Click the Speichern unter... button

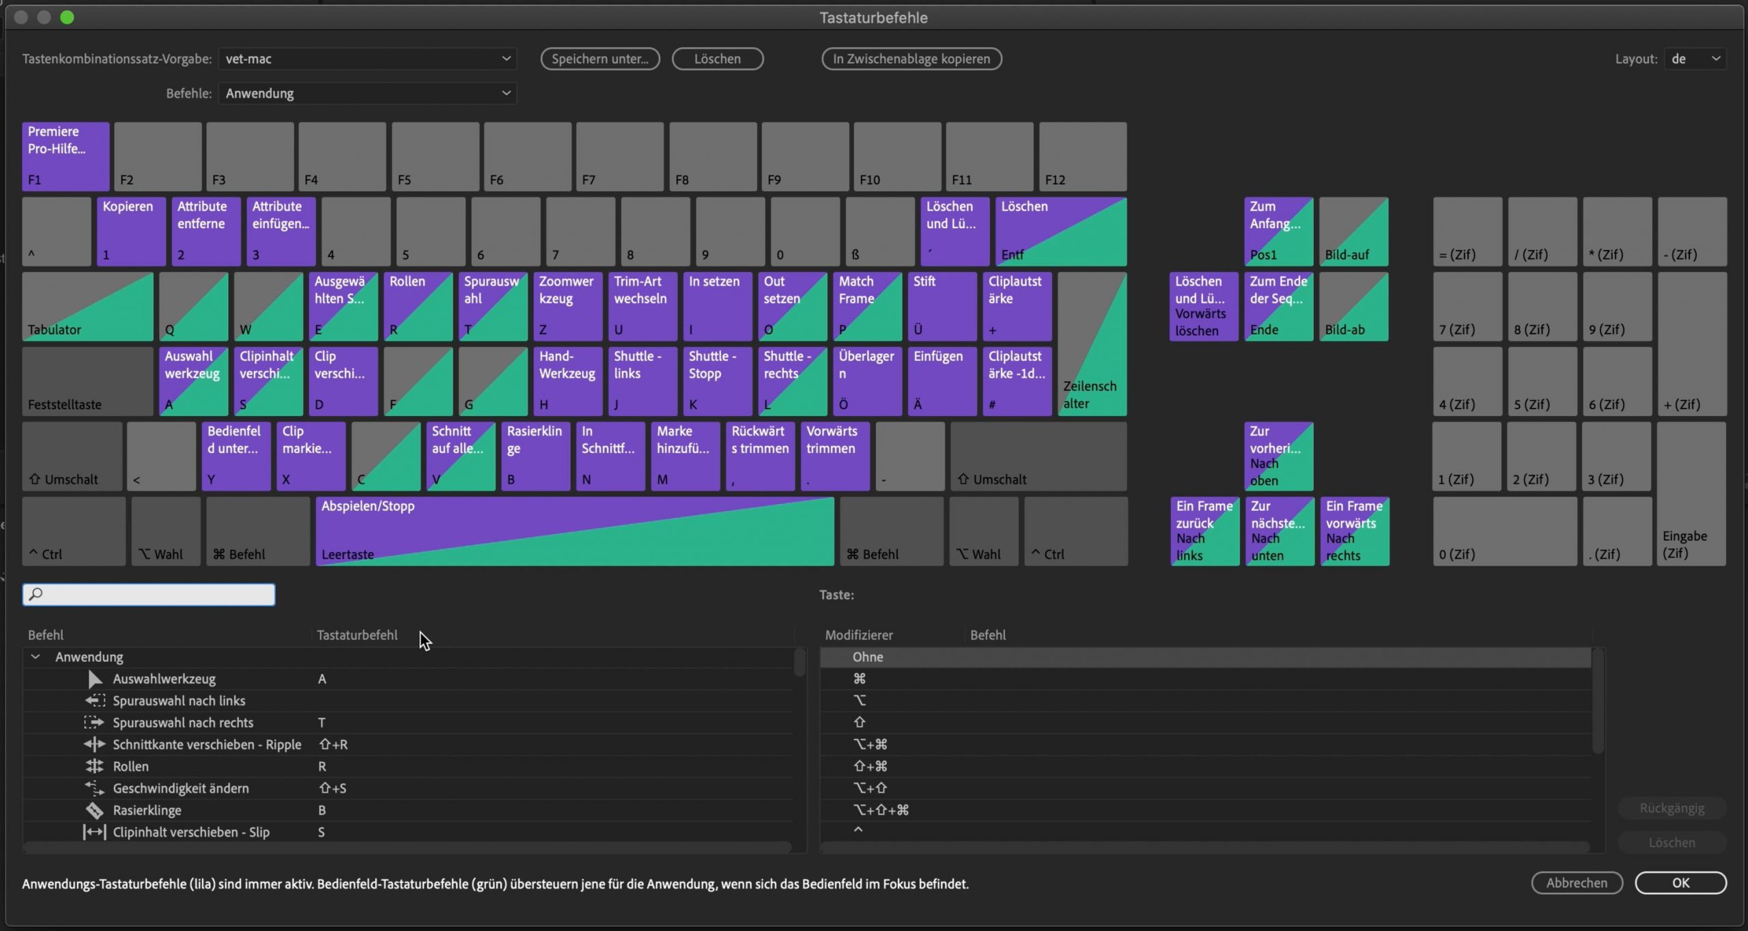(600, 59)
